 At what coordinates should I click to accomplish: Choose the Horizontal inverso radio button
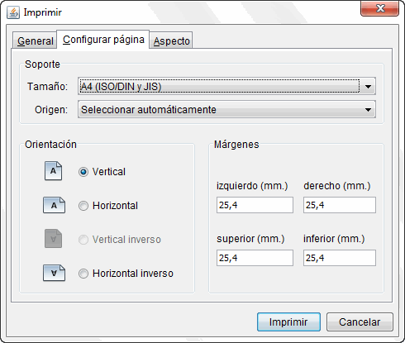click(83, 274)
